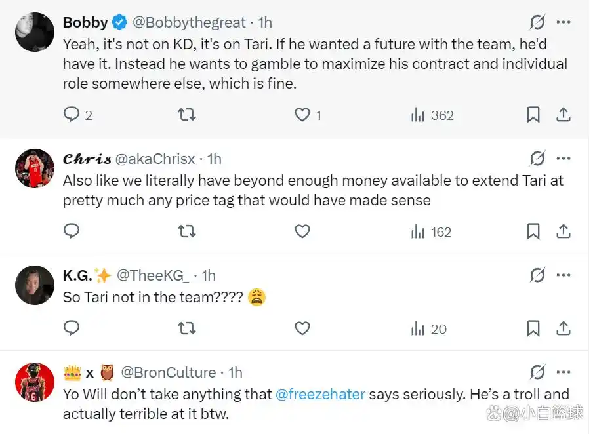The height and width of the screenshot is (434, 595).
Task: View 362 views analytics on Bobby's tweet
Action: (x=432, y=115)
